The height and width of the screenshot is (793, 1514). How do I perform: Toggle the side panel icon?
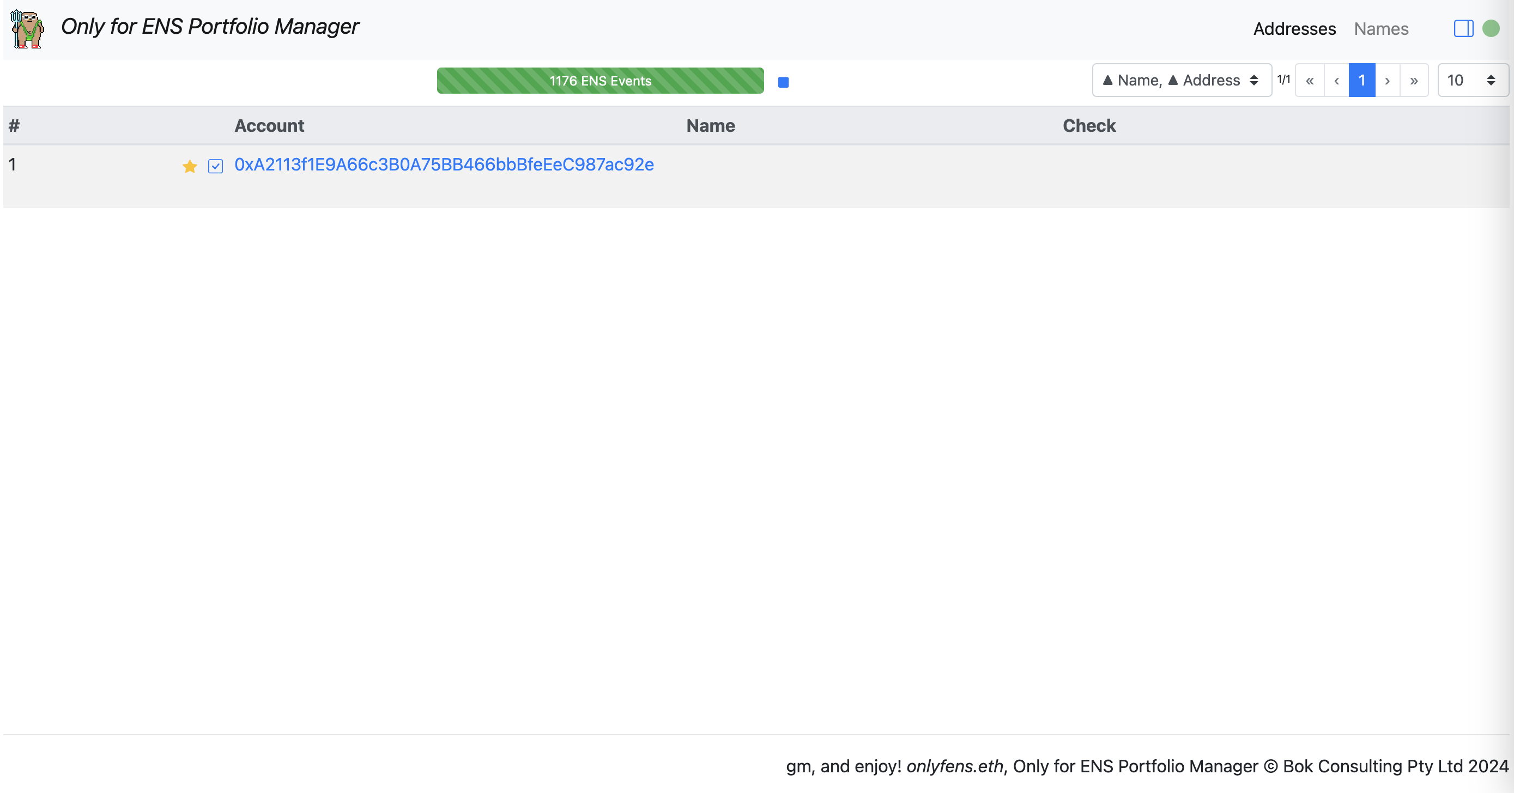click(x=1463, y=28)
